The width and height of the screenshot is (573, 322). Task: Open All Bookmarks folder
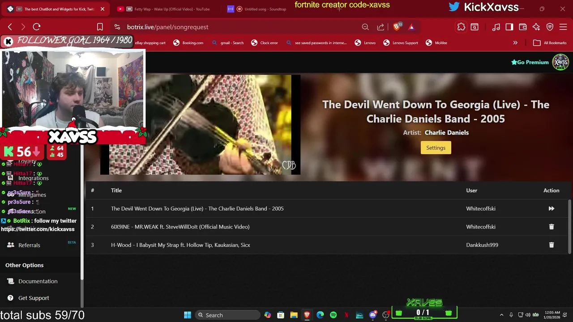pos(550,43)
